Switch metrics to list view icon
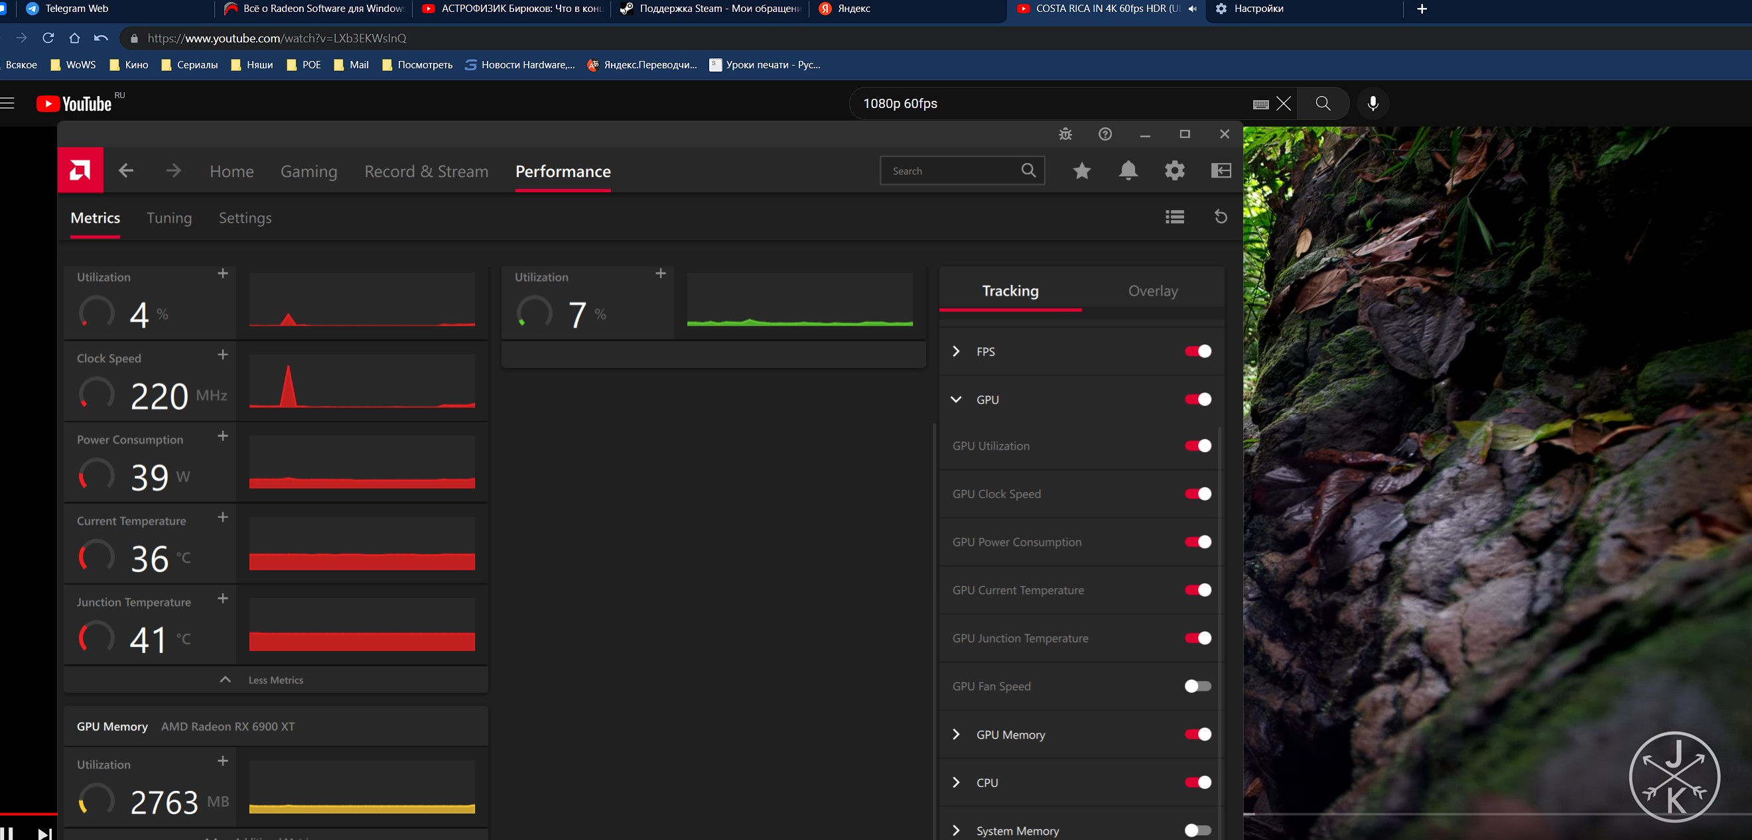This screenshot has height=840, width=1752. click(1175, 217)
